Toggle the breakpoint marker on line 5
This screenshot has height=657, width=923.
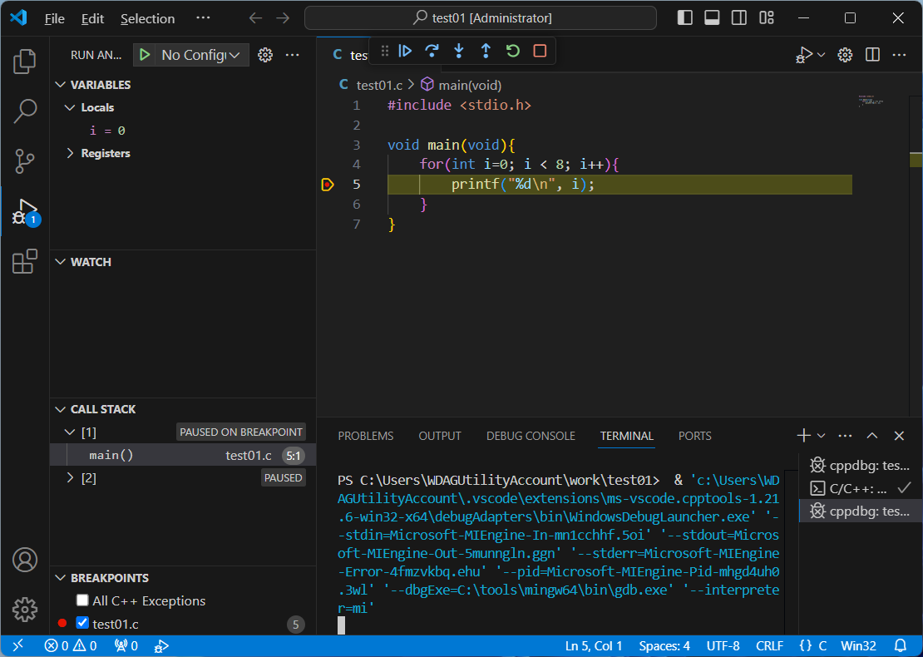pos(327,185)
